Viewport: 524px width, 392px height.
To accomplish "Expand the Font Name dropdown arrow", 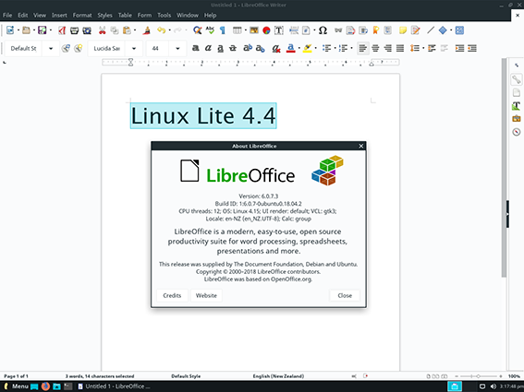I will coord(134,48).
